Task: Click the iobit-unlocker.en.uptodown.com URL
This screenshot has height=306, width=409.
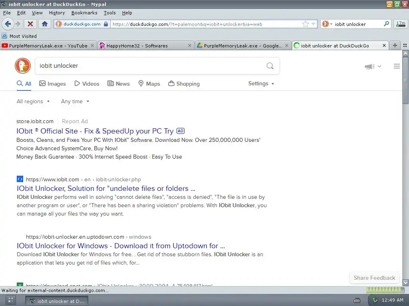Action: [89, 237]
